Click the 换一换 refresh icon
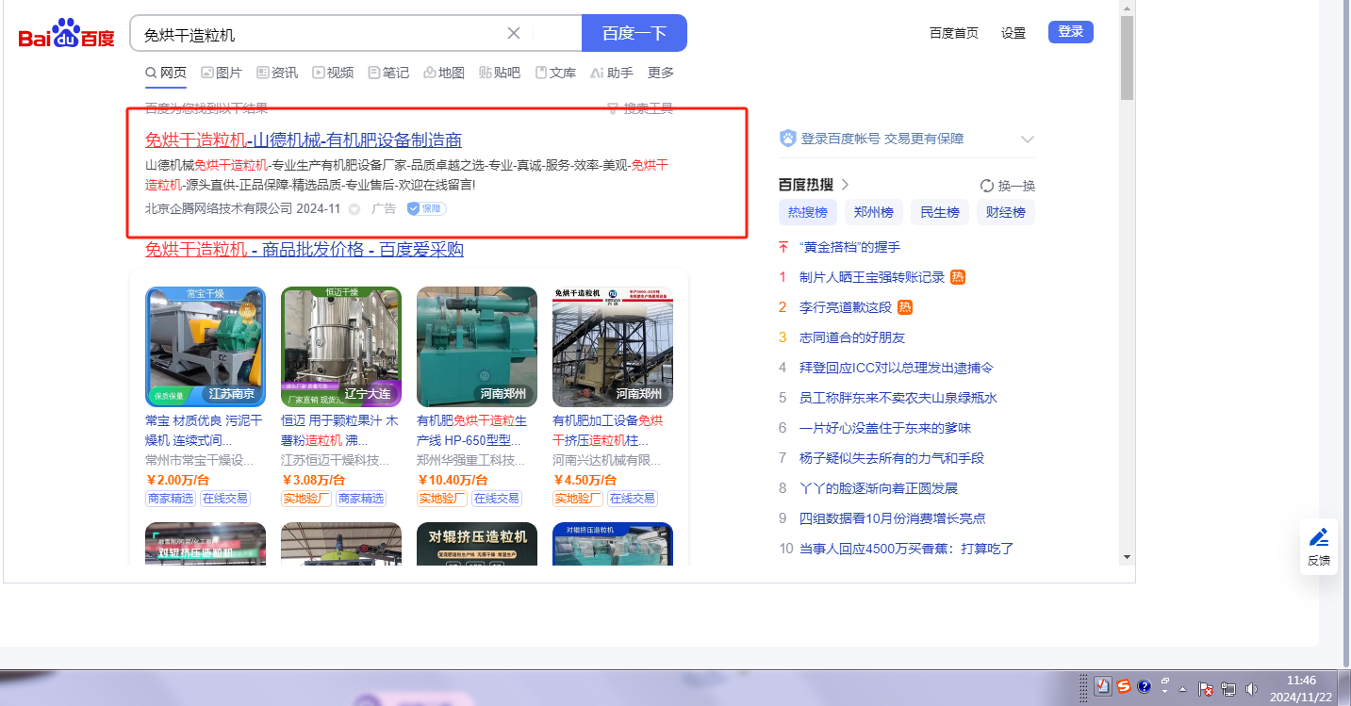 [987, 186]
